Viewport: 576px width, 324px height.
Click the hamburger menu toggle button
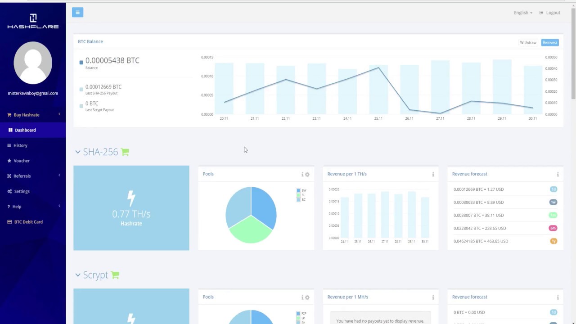tap(77, 12)
